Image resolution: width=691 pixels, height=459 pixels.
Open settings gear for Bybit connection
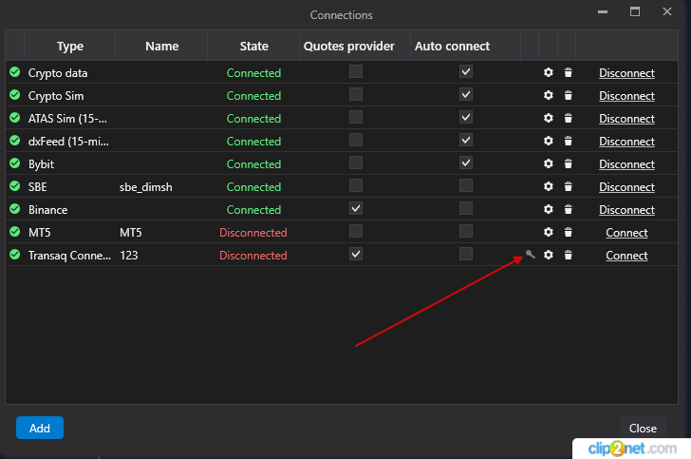tap(549, 163)
